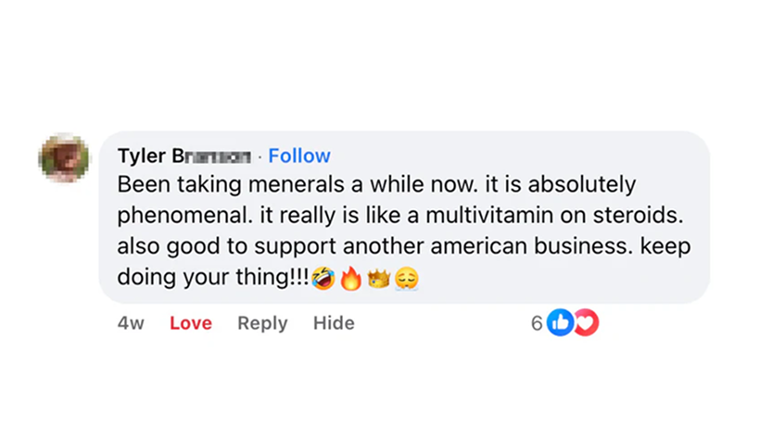Viewport: 760px width, 437px height.
Task: Click the blue thumbs-up Like reaction icon
Action: 560,322
